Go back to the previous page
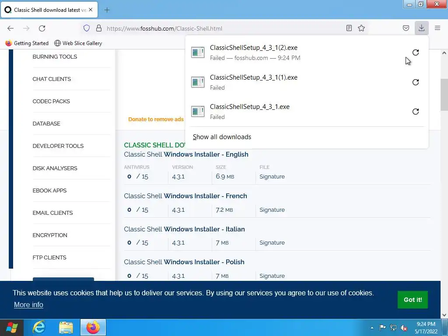This screenshot has height=336, width=448. 10,28
